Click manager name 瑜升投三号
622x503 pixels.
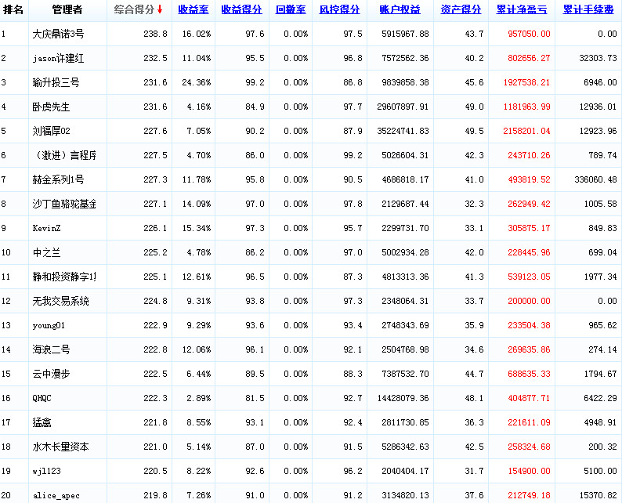(56, 83)
